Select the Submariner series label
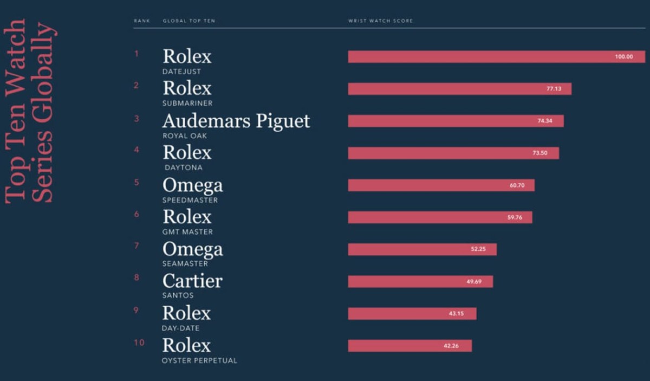 click(187, 103)
